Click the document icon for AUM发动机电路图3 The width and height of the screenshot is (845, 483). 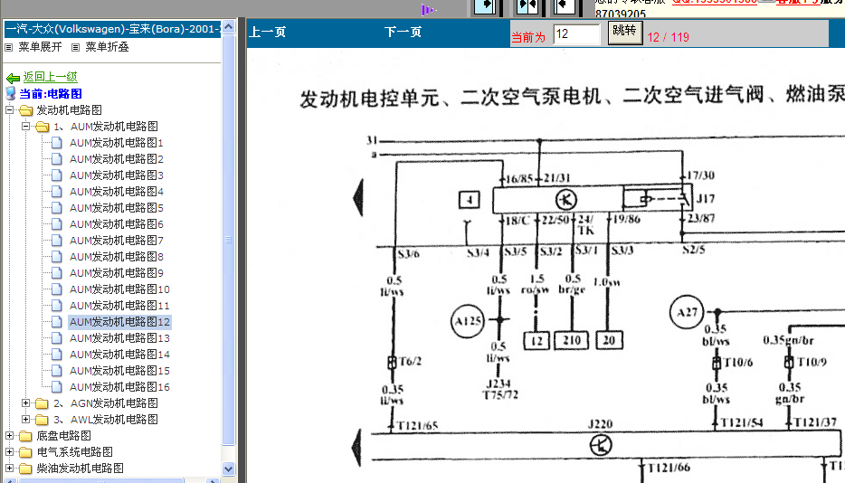point(57,175)
